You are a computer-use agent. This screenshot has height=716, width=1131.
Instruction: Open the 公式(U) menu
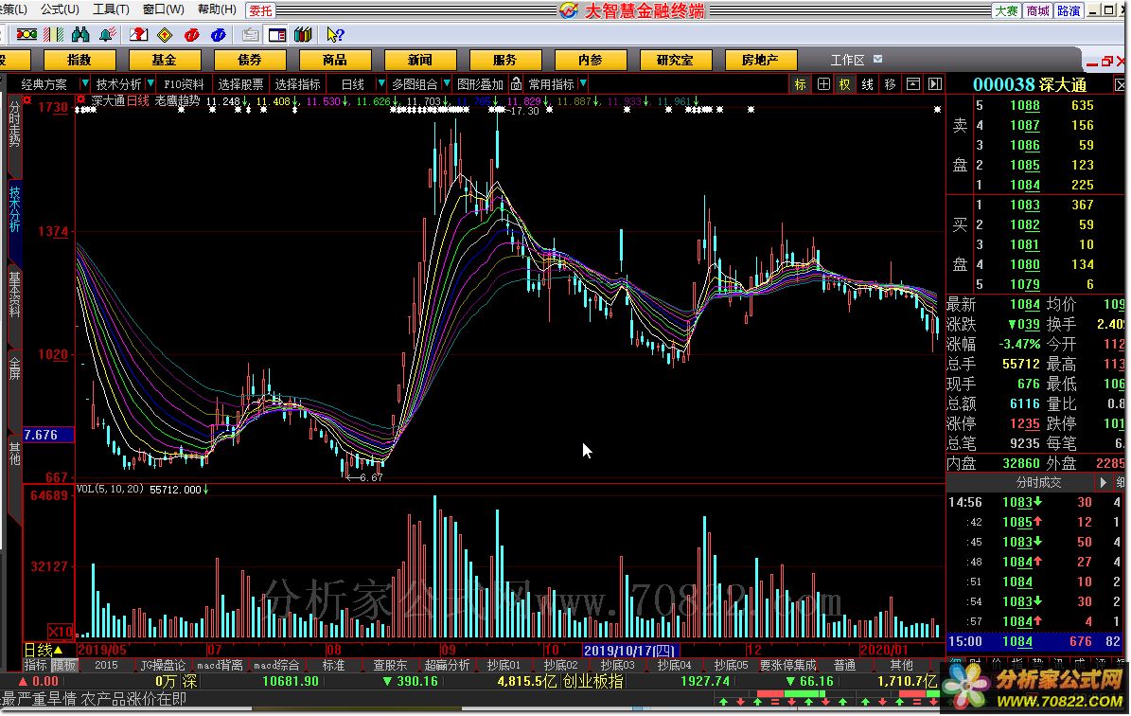pos(60,9)
